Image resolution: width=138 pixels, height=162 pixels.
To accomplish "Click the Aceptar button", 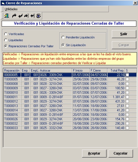I will [x=94, y=153].
